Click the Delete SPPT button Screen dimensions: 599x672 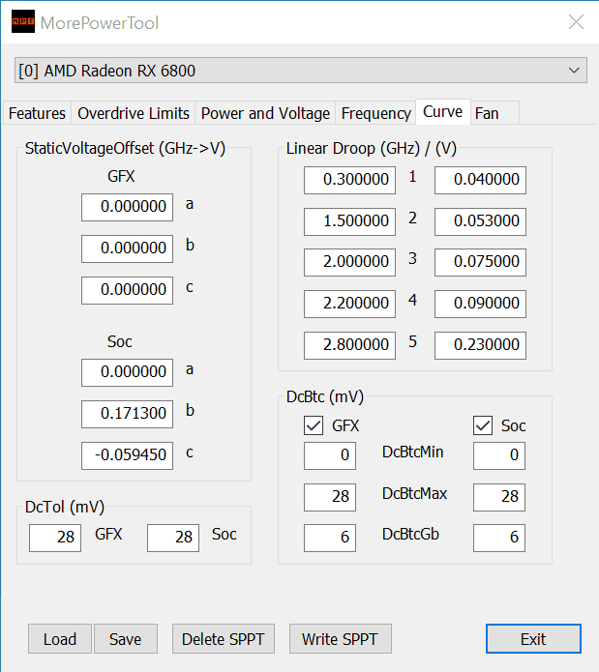(224, 639)
